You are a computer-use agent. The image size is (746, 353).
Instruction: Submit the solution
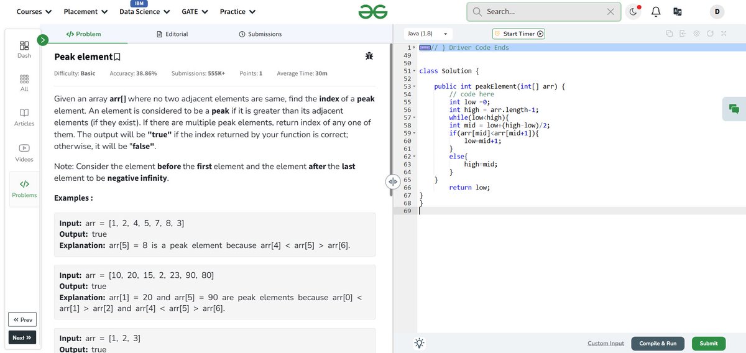(708, 343)
